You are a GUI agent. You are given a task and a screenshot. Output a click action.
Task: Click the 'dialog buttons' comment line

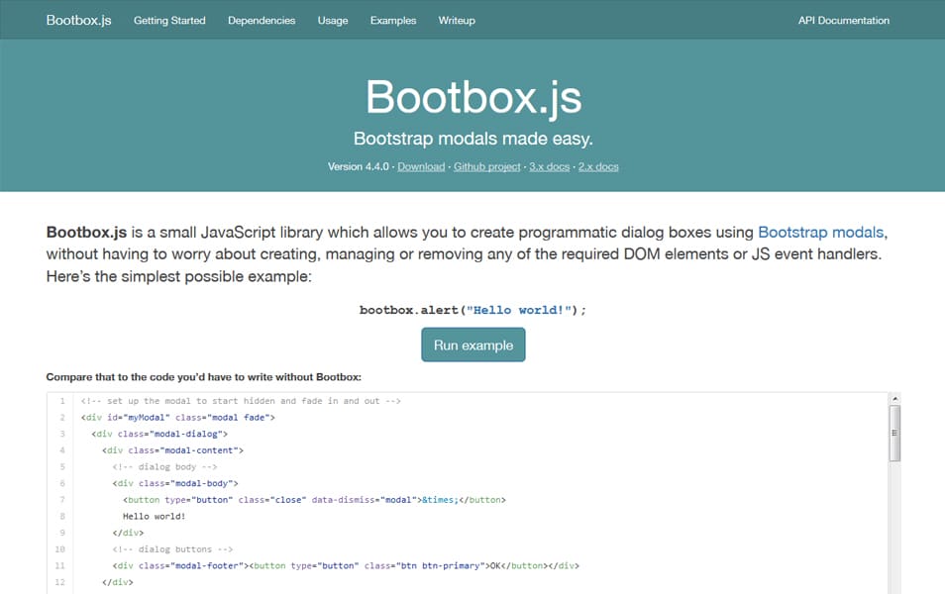click(x=172, y=549)
